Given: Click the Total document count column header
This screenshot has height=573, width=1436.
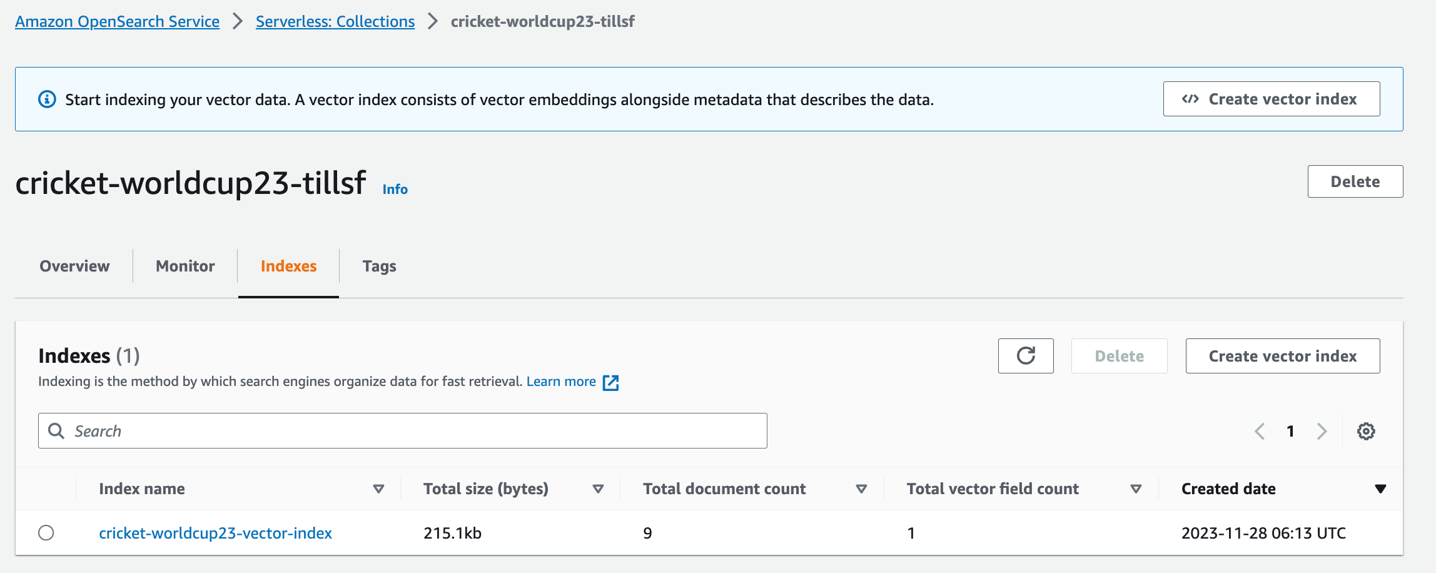Looking at the screenshot, I should click(x=724, y=489).
